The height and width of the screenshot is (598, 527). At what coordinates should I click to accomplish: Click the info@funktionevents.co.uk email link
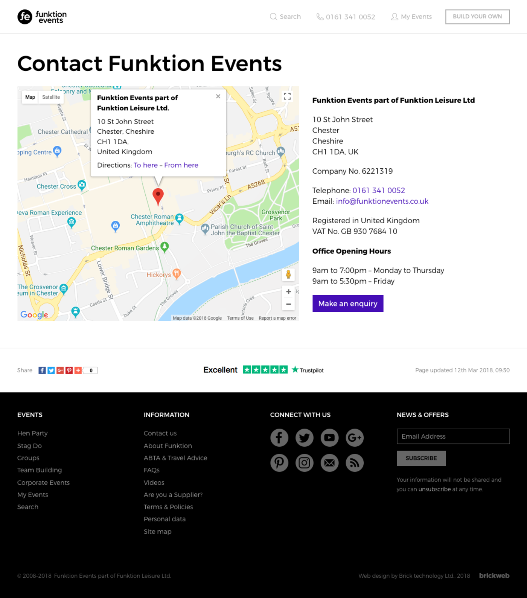[382, 201]
